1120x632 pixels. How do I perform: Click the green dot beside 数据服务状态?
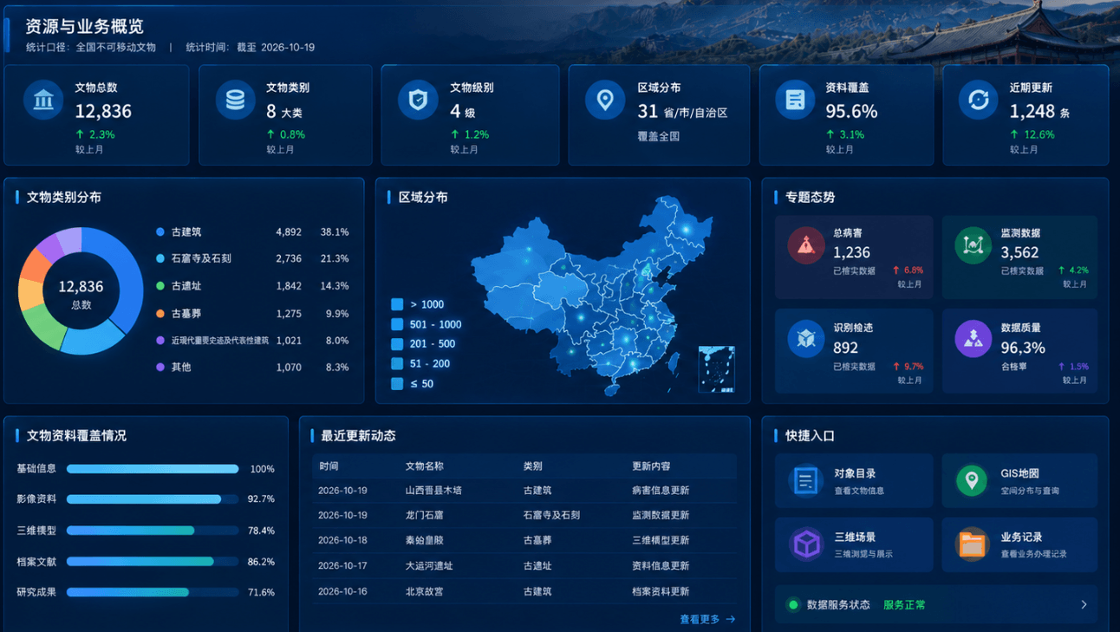792,605
